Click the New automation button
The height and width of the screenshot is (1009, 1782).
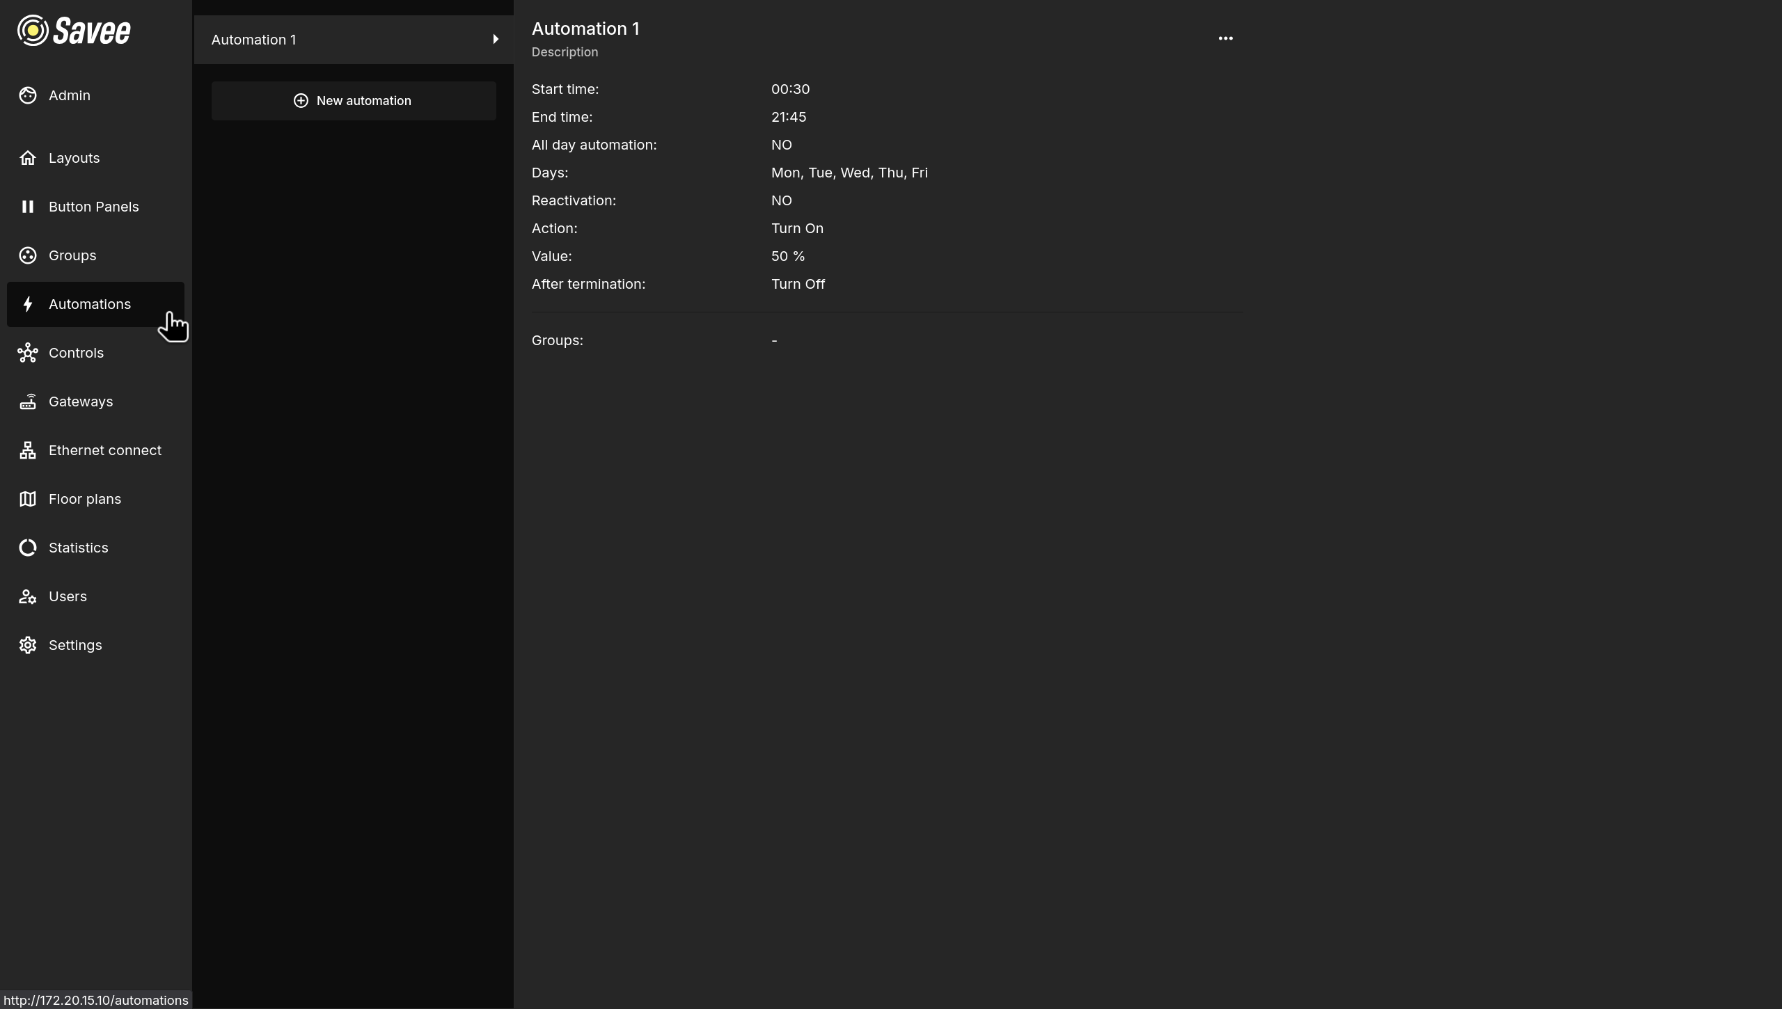[x=354, y=100]
